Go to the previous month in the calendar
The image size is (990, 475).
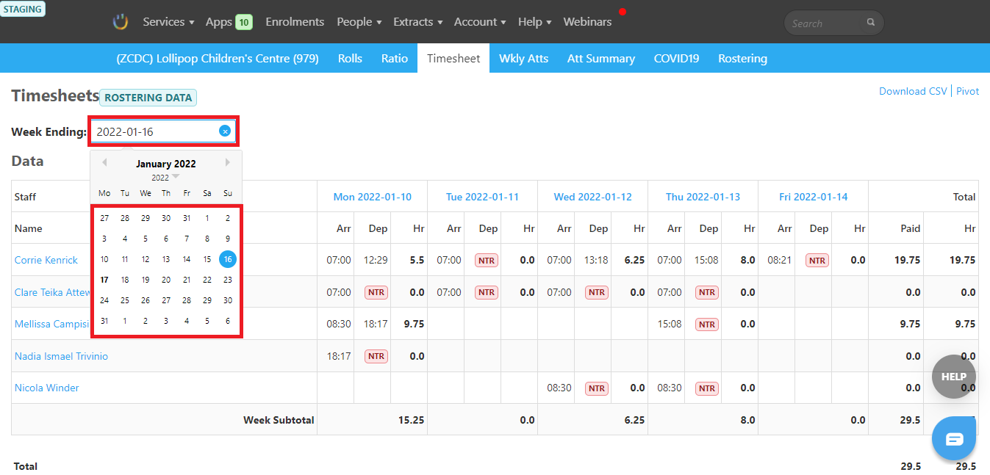click(104, 162)
